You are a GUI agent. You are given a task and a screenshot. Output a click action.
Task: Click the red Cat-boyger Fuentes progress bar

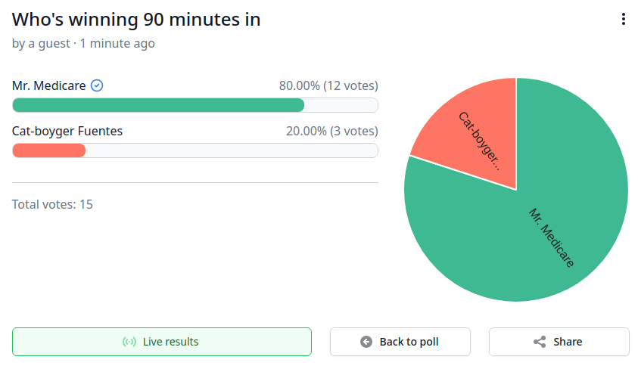click(x=49, y=150)
